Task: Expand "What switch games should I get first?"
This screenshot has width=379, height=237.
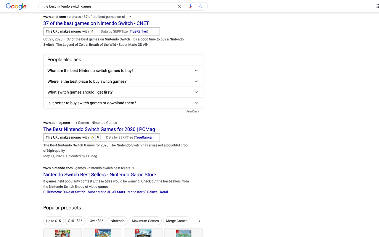Action: 123,92
